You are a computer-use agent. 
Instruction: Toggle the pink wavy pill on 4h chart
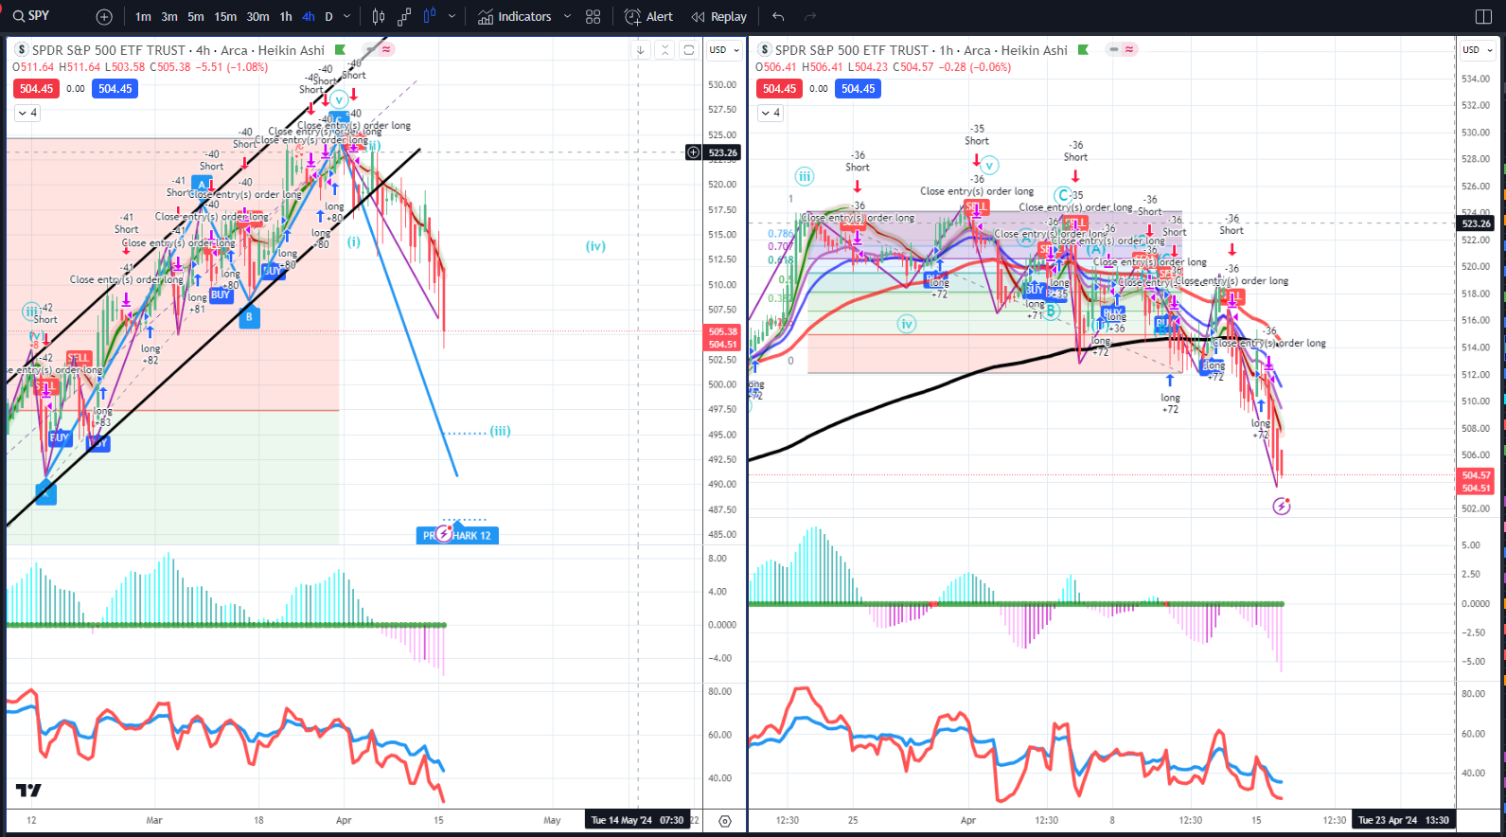click(x=387, y=50)
